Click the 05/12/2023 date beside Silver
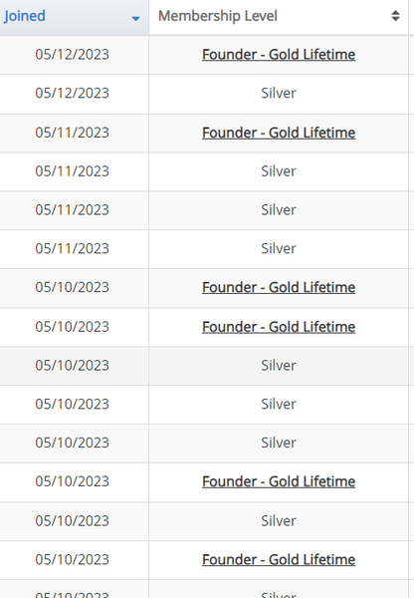The width and height of the screenshot is (414, 598). pos(72,93)
